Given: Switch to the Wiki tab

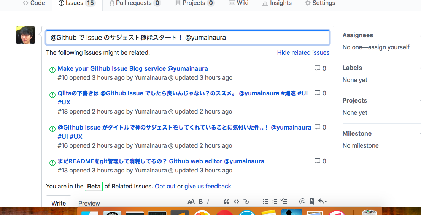Looking at the screenshot, I should click(238, 3).
